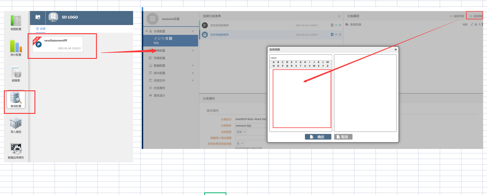This screenshot has height=195, width=487.
Task: Open 栏目属性 in the sidebar
Action: click(x=159, y=88)
